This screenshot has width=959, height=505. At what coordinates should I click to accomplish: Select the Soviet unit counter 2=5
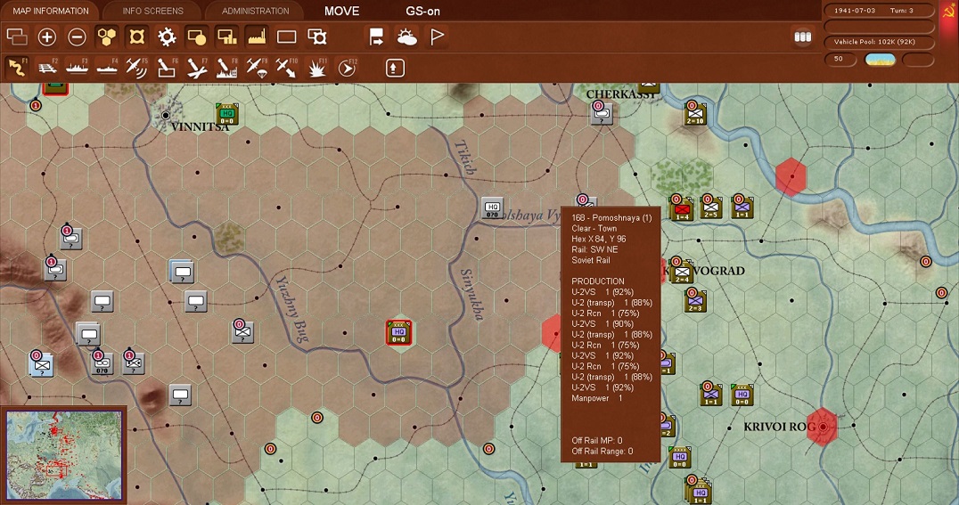tap(710, 208)
